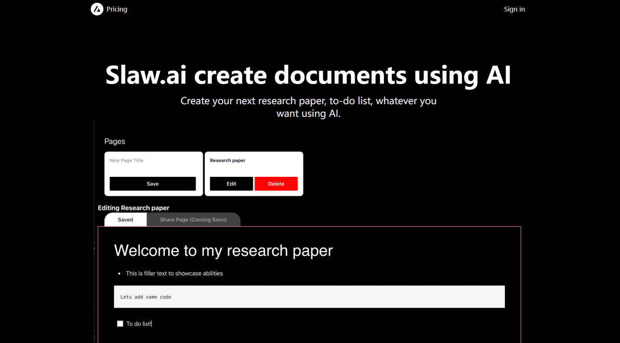This screenshot has height=343, width=620.
Task: Click the Slaw.ai logo icon
Action: pyautogui.click(x=97, y=9)
